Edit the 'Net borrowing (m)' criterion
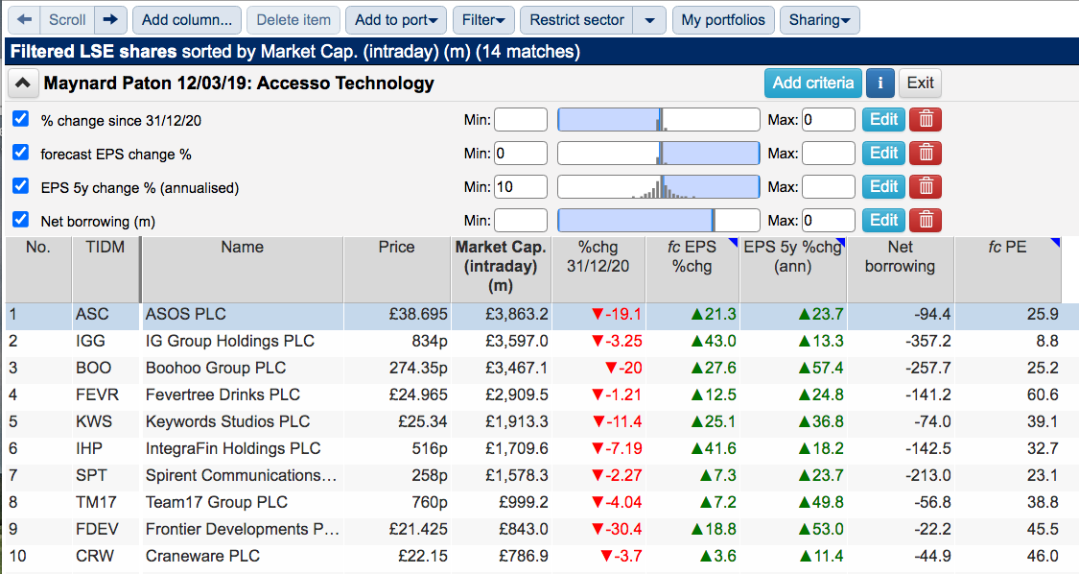1079x574 pixels. point(883,221)
